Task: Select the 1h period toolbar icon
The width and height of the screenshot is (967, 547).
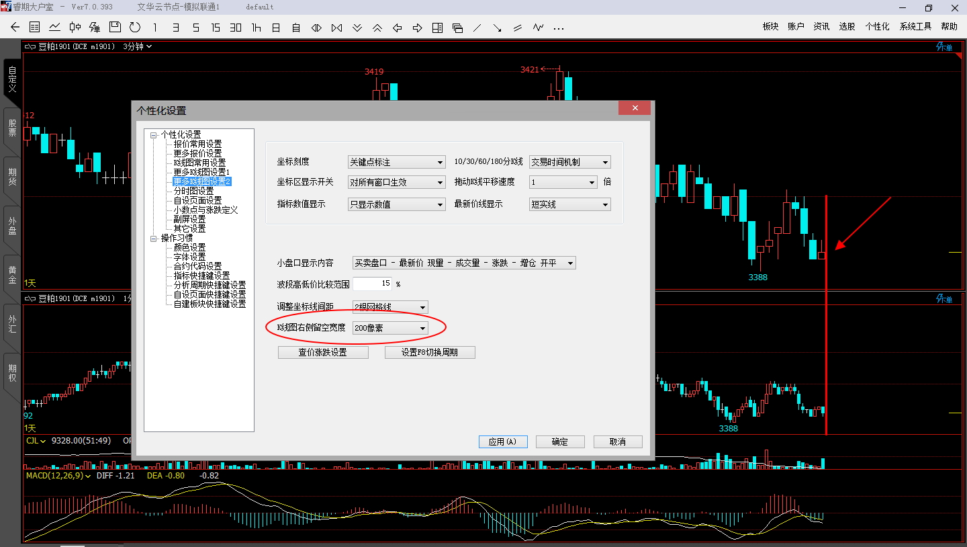Action: click(256, 28)
